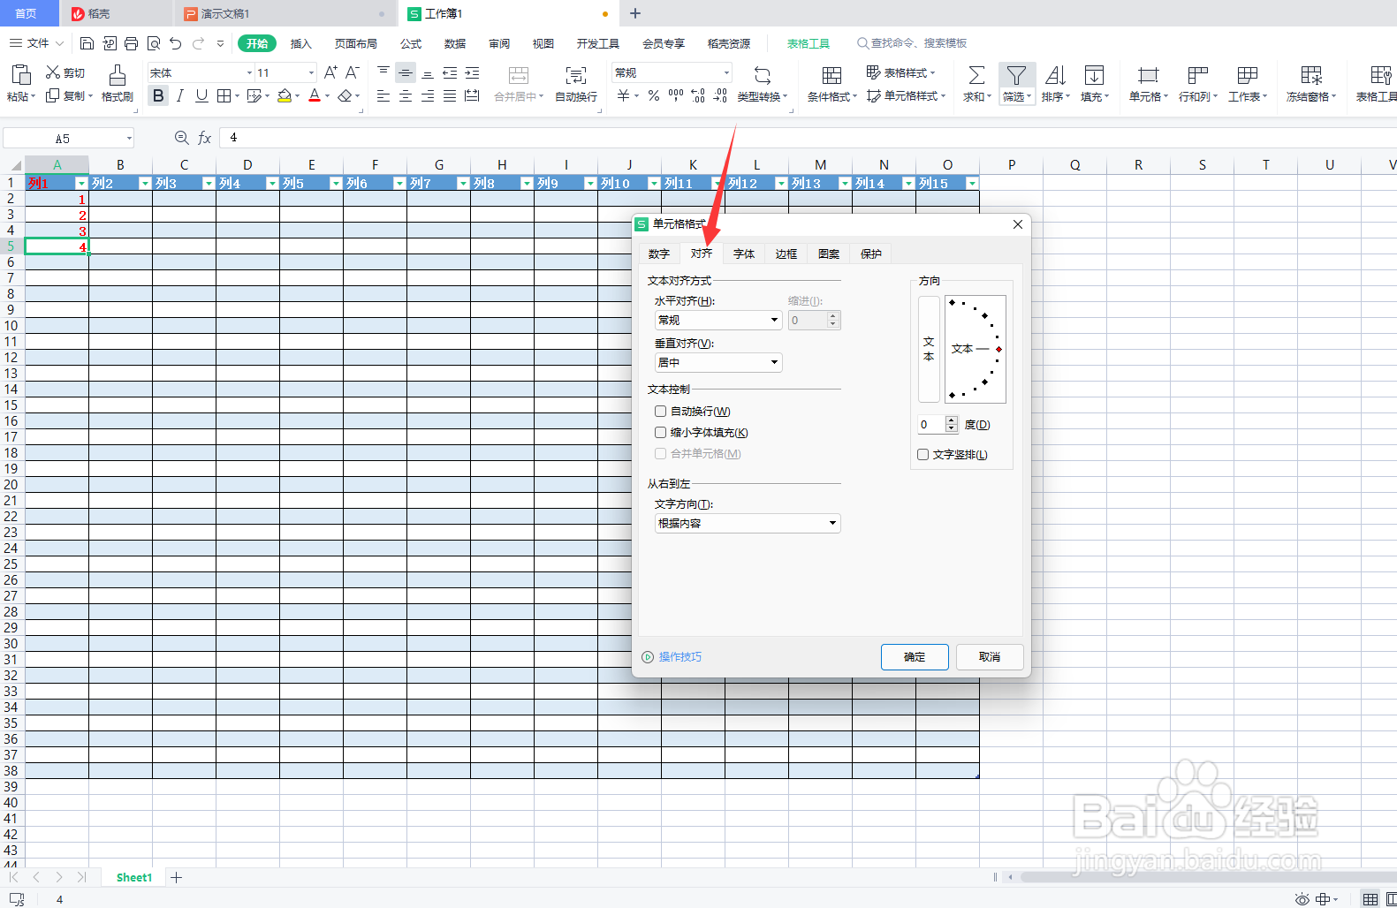Open the number format dropdown in ribbon
This screenshot has height=908, width=1397.
coord(726,72)
